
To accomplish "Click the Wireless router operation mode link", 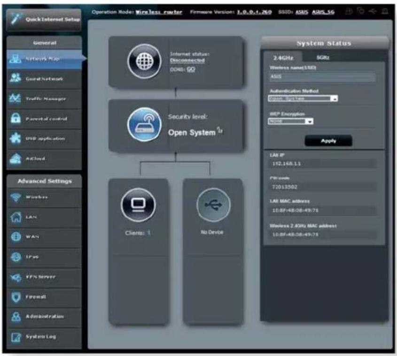I will [159, 12].
